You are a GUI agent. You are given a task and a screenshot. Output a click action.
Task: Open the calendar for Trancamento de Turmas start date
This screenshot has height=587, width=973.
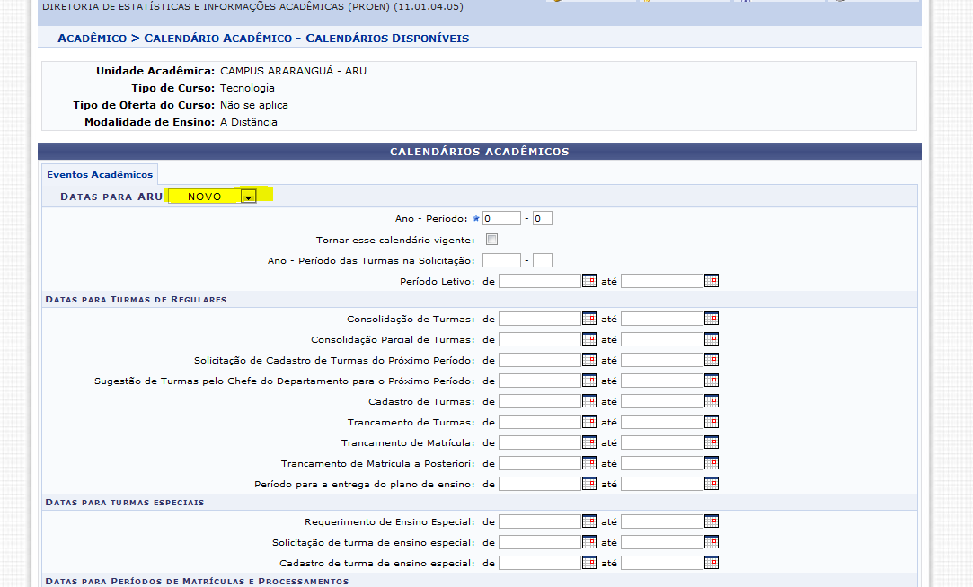(589, 421)
